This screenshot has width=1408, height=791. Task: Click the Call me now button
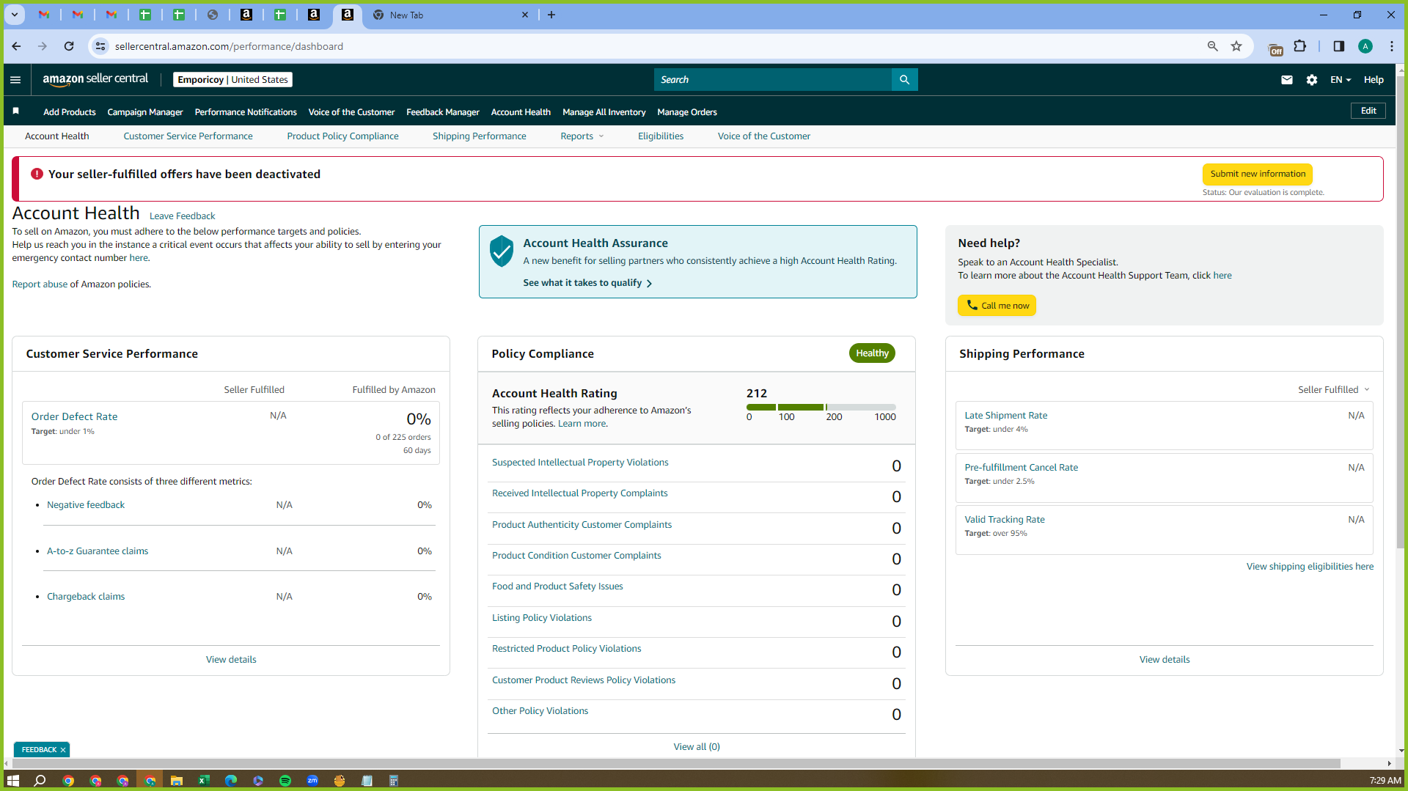997,306
